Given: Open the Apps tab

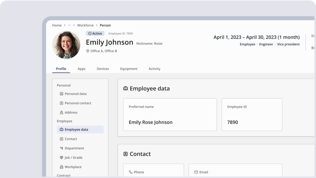Looking at the screenshot, I should [81, 69].
